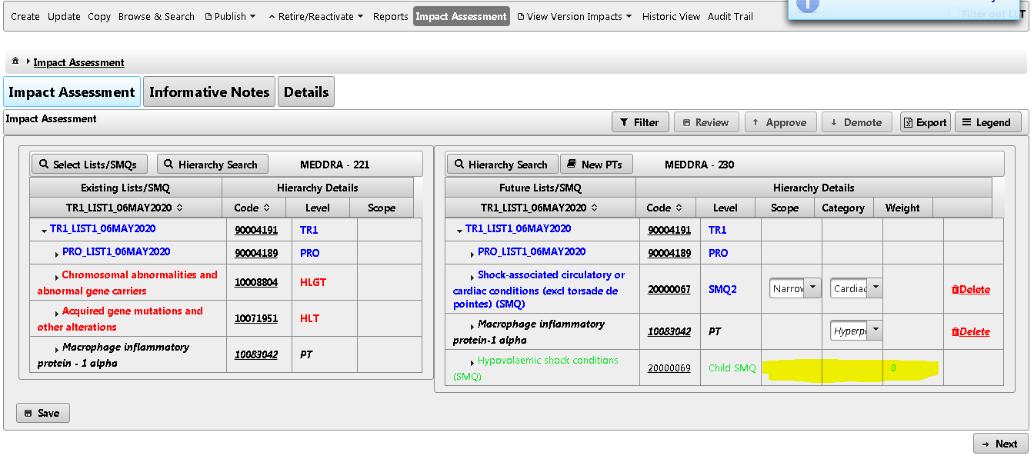Viewport: 1034px width, 459px height.
Task: Click the Next button
Action: (x=999, y=443)
